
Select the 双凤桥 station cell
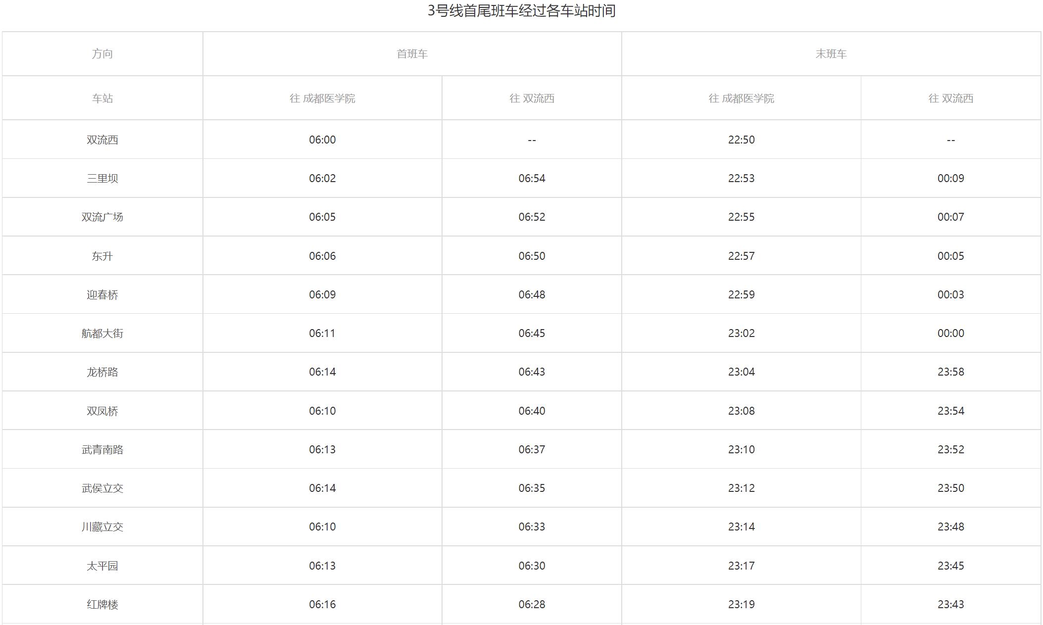point(102,411)
